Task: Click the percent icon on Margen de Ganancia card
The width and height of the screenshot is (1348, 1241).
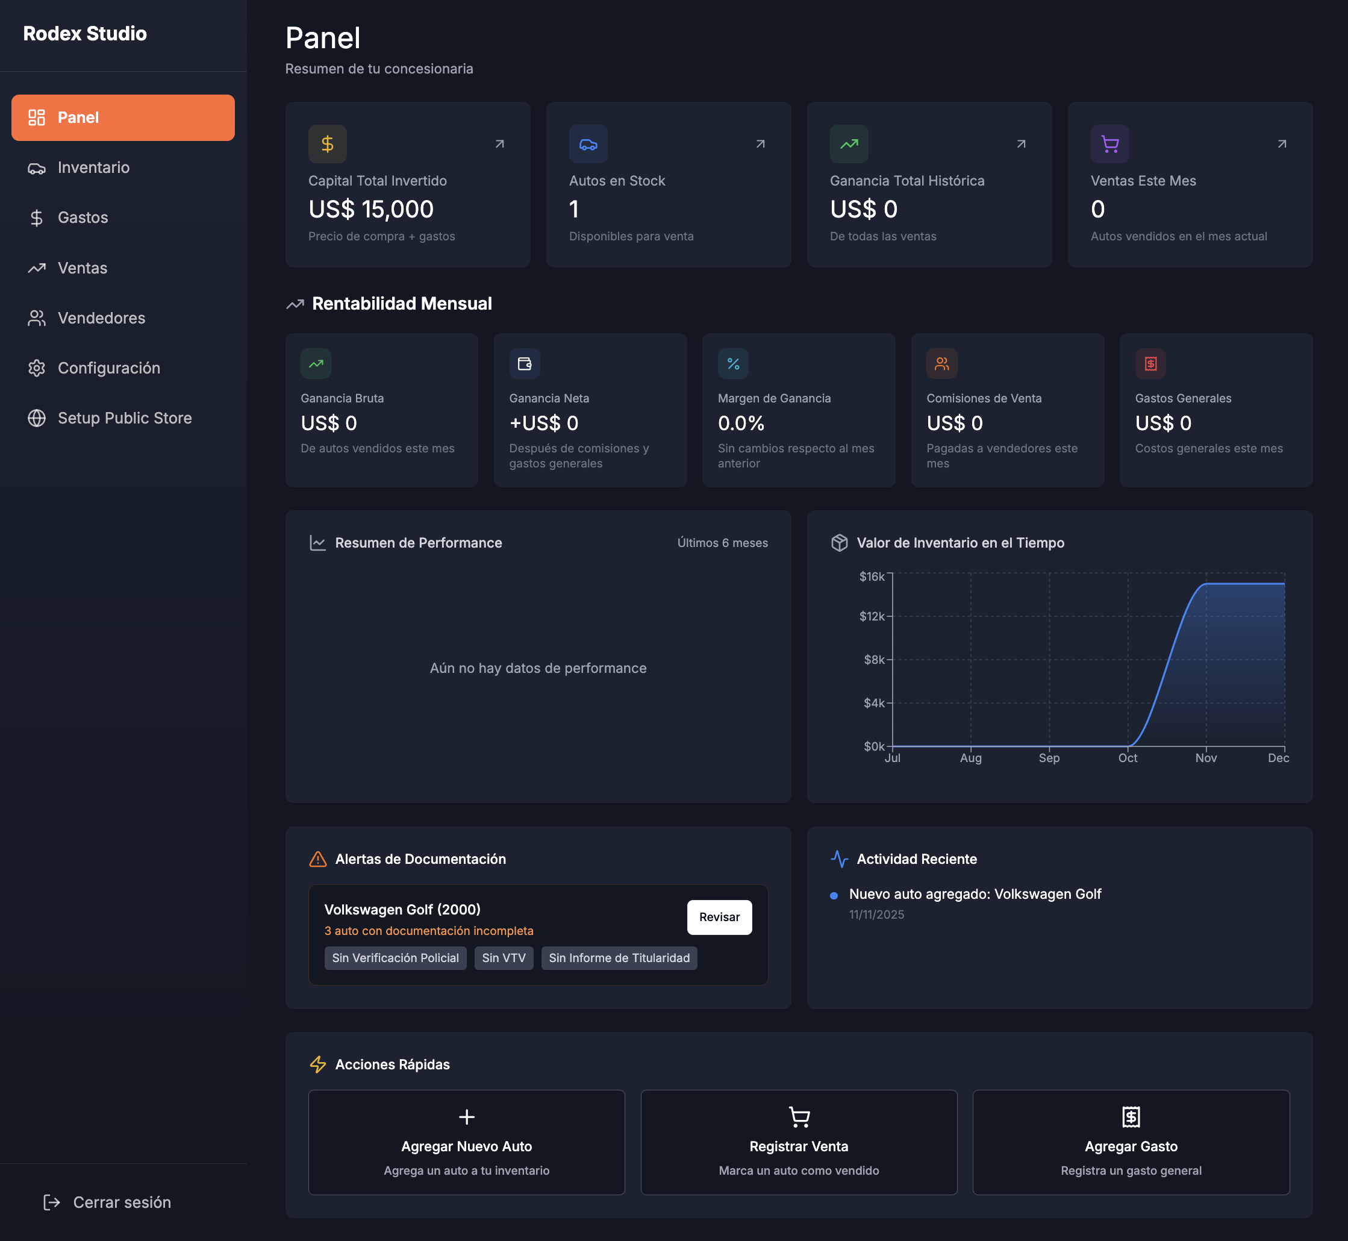Action: tap(732, 364)
